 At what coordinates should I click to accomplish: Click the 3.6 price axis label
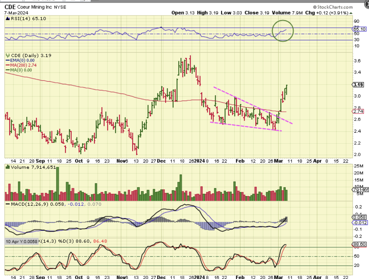(x=357, y=61)
